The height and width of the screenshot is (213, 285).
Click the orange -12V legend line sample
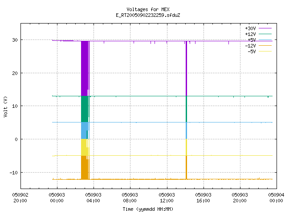click(x=265, y=45)
